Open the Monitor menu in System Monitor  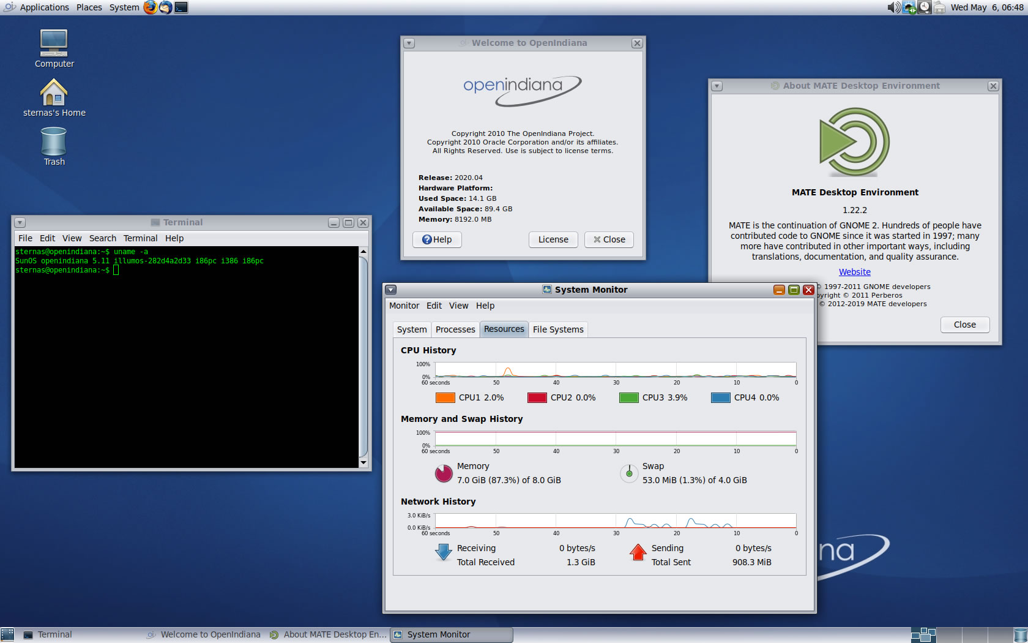(404, 306)
